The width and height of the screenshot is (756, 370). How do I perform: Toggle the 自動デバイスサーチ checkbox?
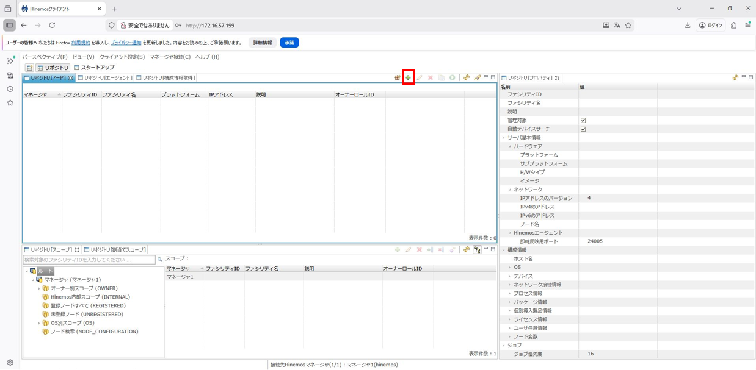[x=583, y=129]
